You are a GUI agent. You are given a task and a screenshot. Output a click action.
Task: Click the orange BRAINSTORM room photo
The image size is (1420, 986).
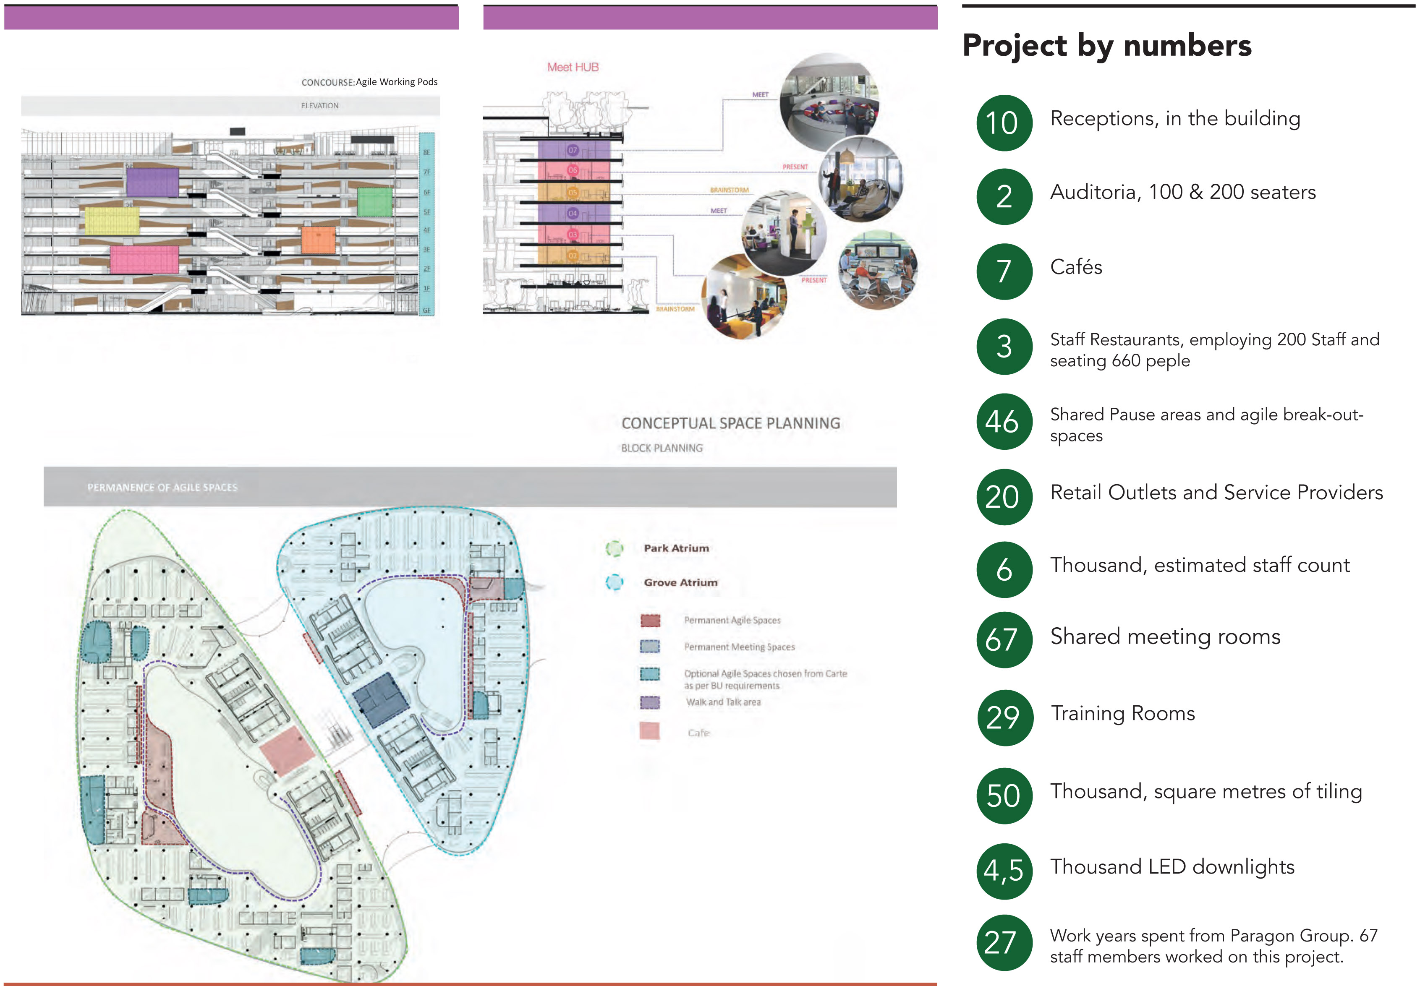coord(744,297)
